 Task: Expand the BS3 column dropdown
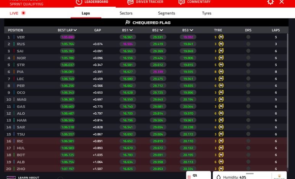(x=191, y=30)
